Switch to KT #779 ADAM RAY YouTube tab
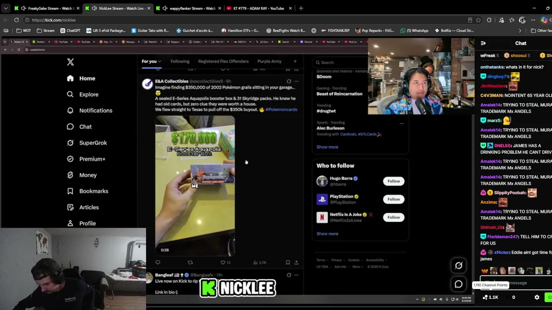 point(259,8)
